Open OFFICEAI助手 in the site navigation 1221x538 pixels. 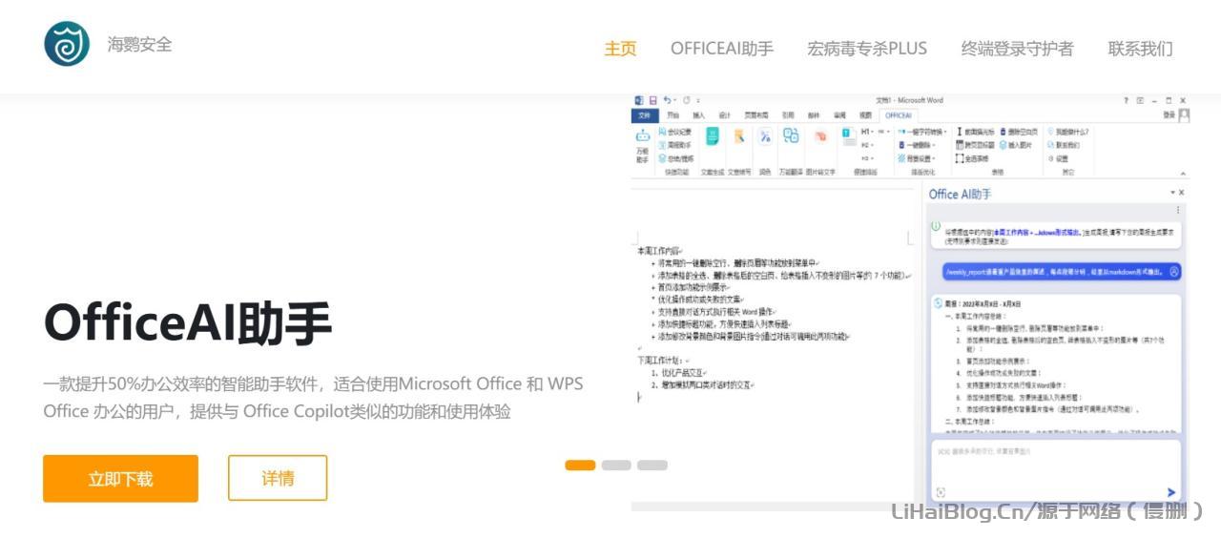click(x=722, y=49)
